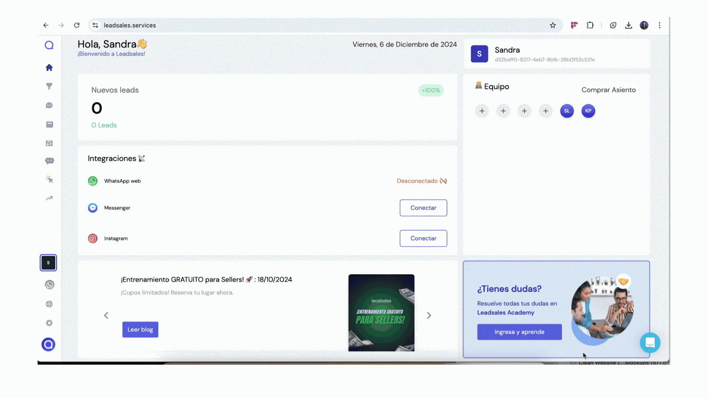
Task: Open the calendar icon in sidebar
Action: point(49,124)
